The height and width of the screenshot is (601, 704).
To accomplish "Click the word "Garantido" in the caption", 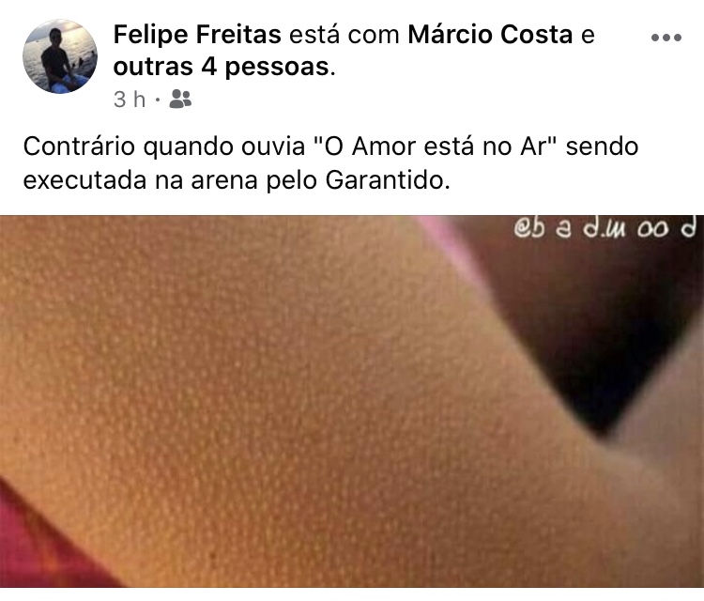I will (x=387, y=180).
